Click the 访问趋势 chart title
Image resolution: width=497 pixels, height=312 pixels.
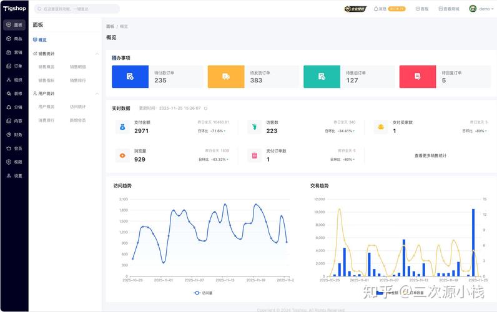click(122, 185)
